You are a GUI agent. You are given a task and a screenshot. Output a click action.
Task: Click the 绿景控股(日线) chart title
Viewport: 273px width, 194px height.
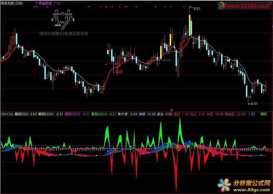click(x=12, y=3)
